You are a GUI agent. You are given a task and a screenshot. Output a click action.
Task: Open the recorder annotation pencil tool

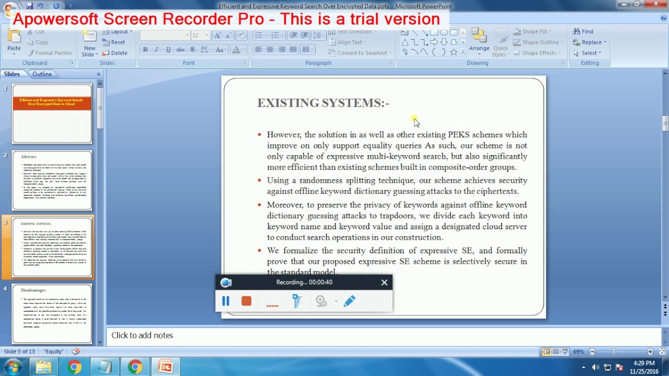pos(350,301)
